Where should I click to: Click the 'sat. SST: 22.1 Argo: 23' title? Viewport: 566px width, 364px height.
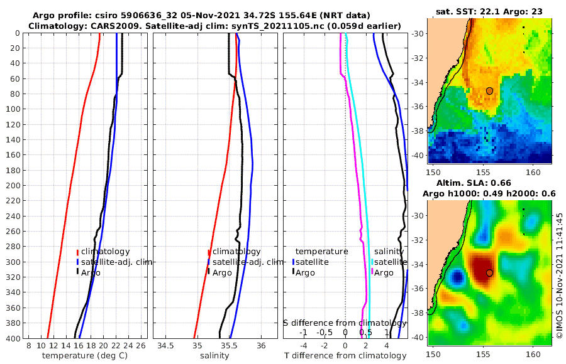click(489, 11)
